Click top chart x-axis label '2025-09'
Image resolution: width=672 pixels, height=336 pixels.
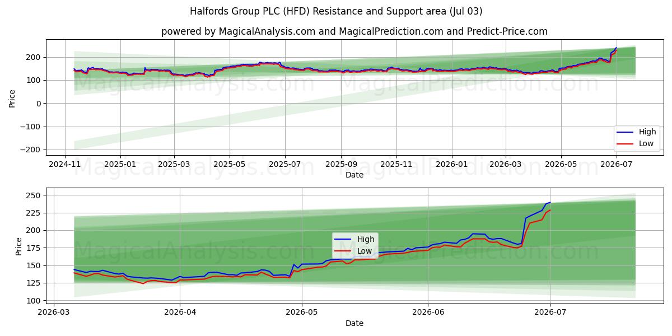(342, 164)
